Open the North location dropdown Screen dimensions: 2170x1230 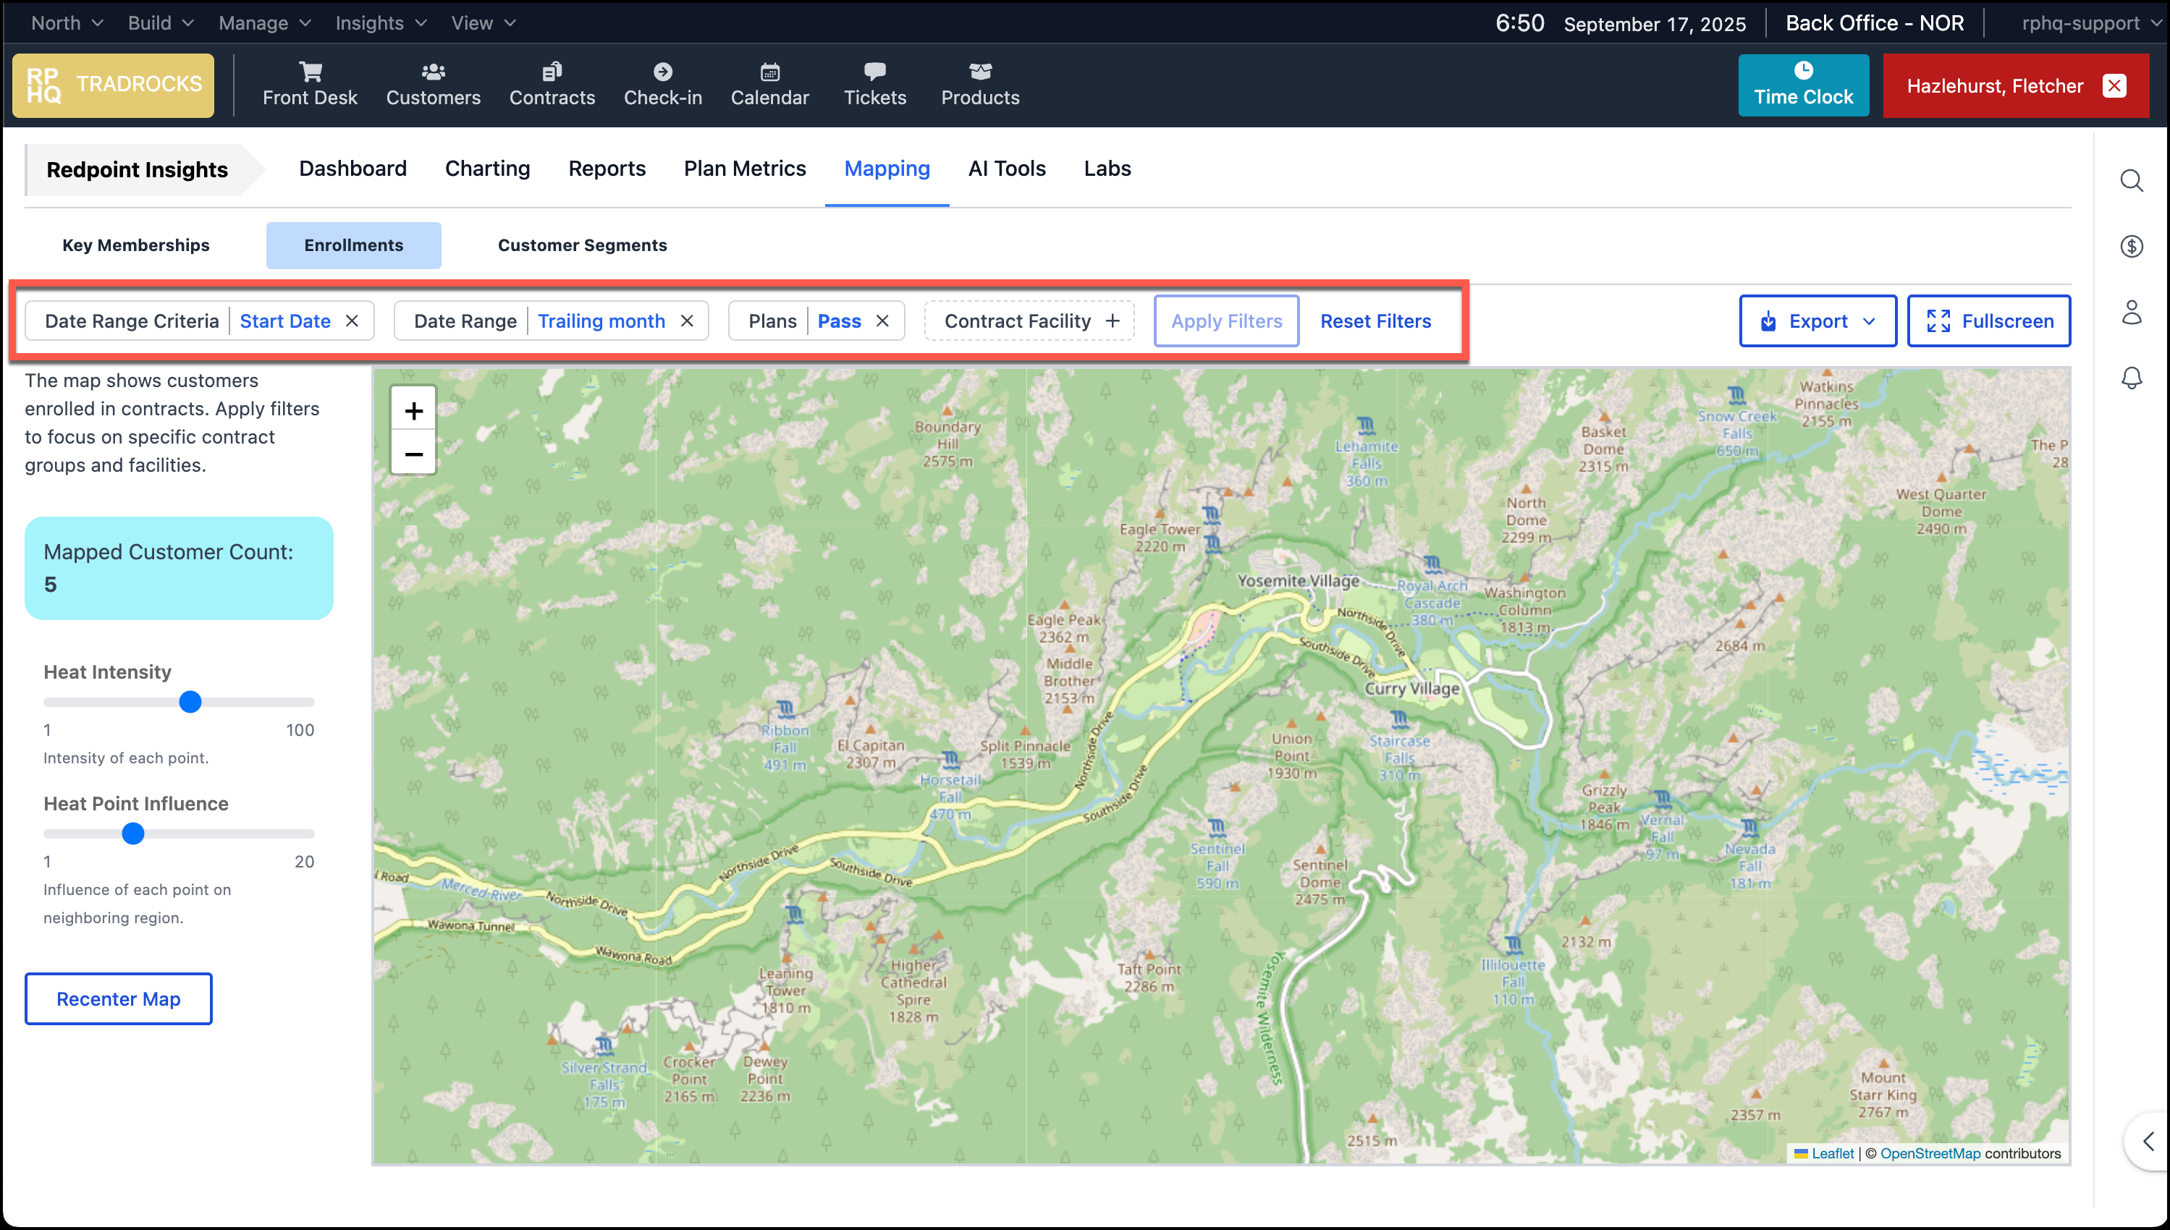coord(65,23)
